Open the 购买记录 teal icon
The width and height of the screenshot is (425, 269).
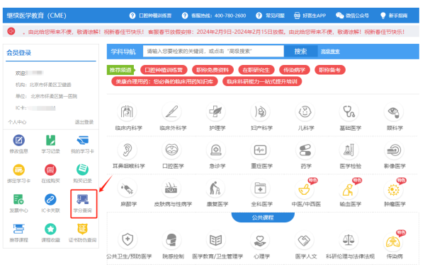coord(82,169)
